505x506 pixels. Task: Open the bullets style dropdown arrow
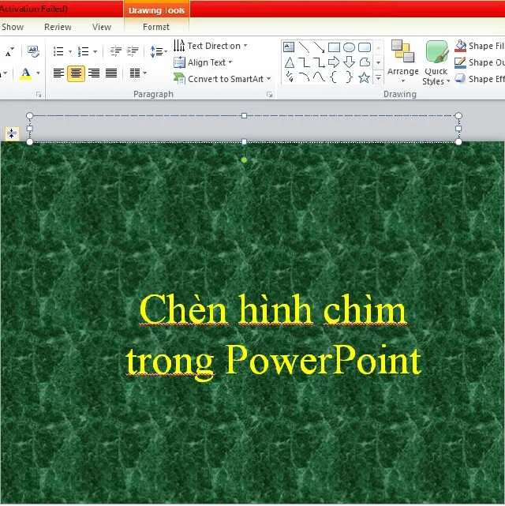pyautogui.click(x=70, y=51)
